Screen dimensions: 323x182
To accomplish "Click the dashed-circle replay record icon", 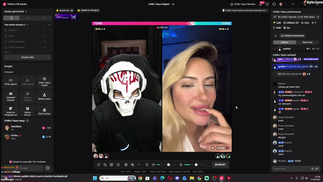I will 132,165.
